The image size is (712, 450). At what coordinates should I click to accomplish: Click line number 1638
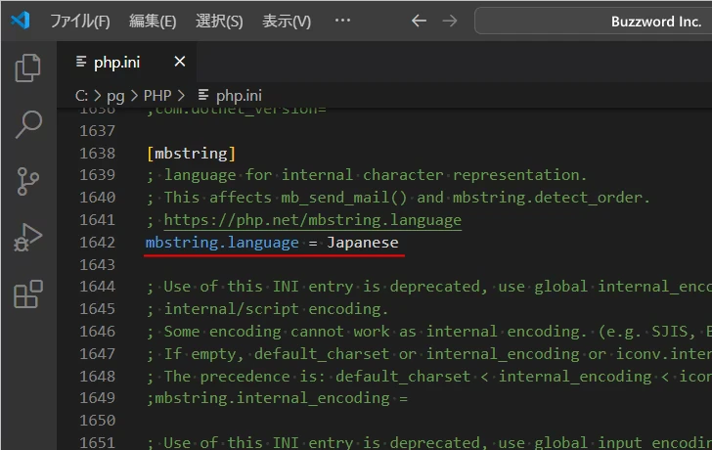(x=97, y=154)
